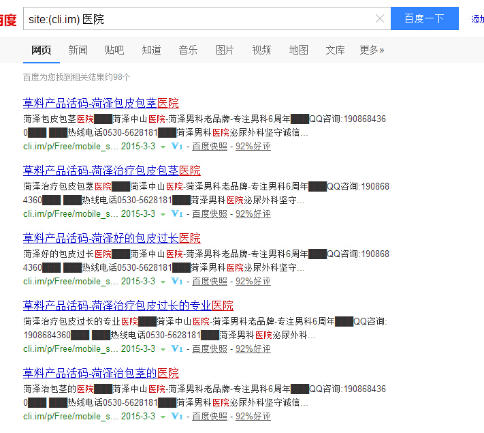Screen dimensions: 484x433
Task: Open result 草料产品活码-菏泽好的包皮过长医院
Action: click(112, 237)
